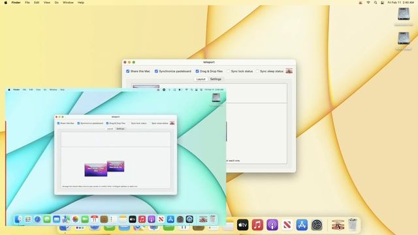
Task: Open the Finder menu on yellow desktop
Action: tap(16, 3)
